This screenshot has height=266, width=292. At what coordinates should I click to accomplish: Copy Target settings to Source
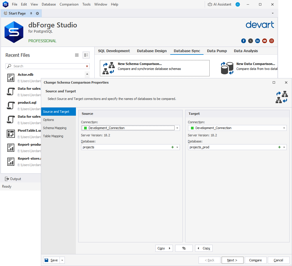pyautogui.click(x=204, y=248)
